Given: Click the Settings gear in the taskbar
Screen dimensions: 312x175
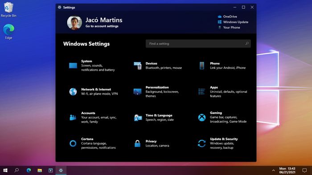Looking at the screenshot, I should (61, 170).
